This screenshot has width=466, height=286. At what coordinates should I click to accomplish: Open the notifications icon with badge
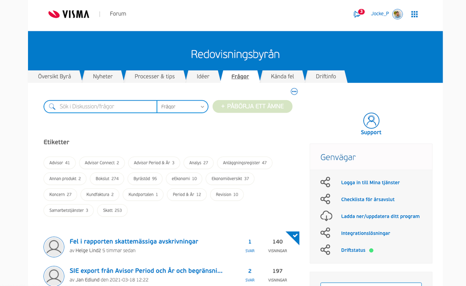tap(357, 14)
